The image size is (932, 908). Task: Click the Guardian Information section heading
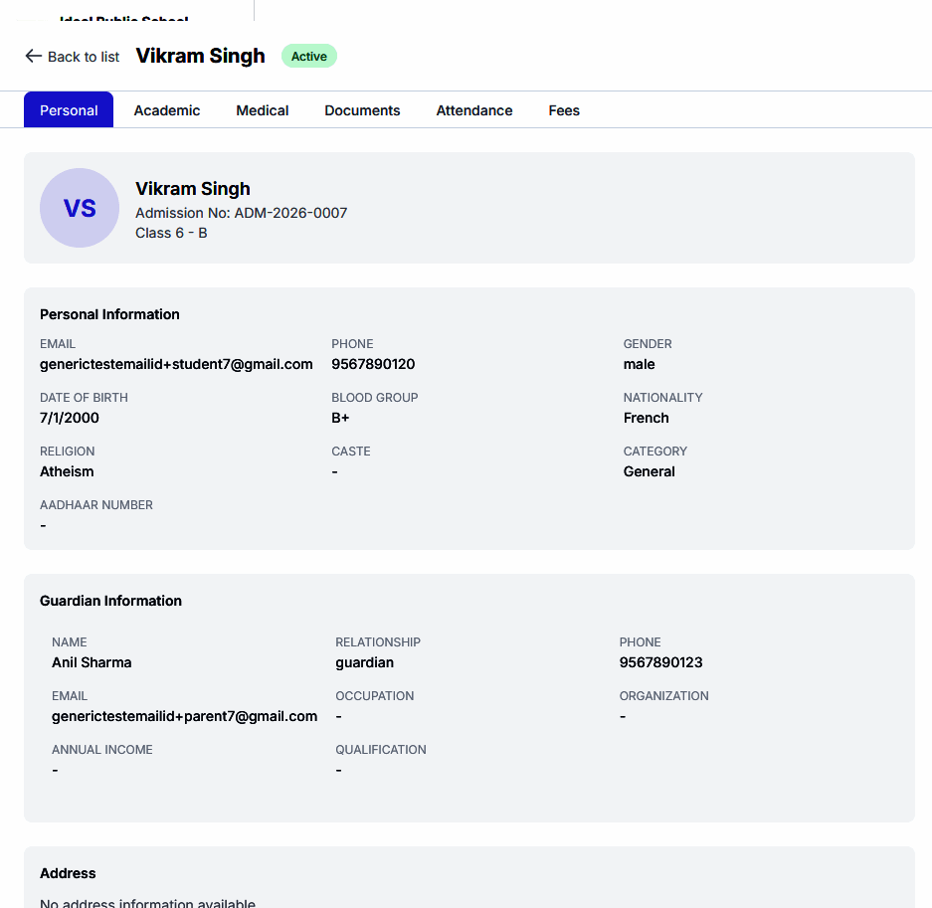click(110, 601)
